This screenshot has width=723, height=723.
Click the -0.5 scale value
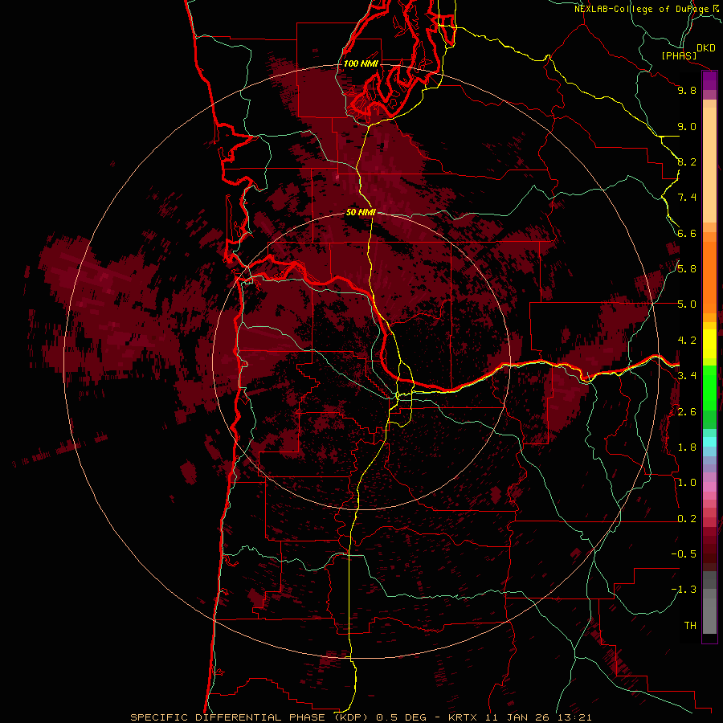point(684,554)
